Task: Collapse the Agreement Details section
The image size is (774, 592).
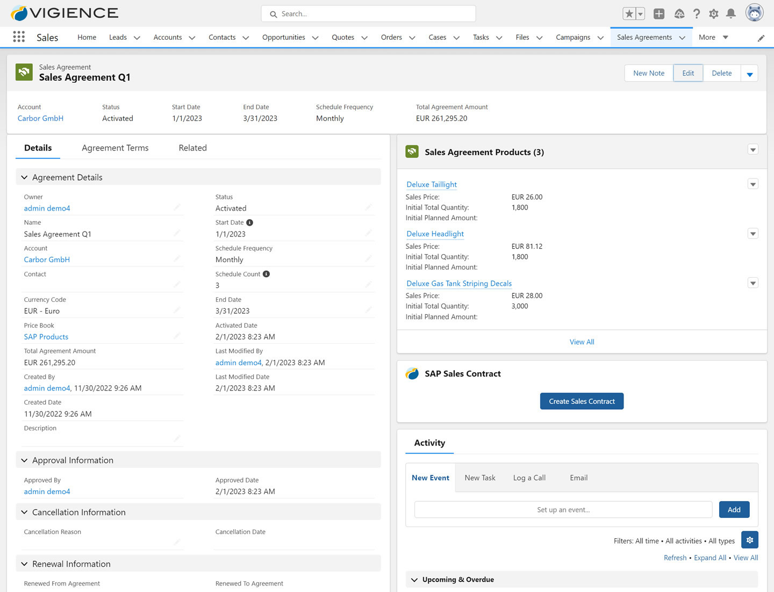Action: [x=24, y=177]
